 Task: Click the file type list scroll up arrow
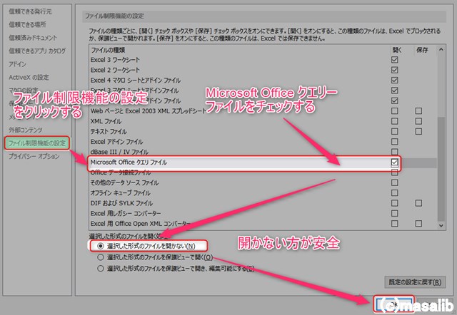click(441, 50)
